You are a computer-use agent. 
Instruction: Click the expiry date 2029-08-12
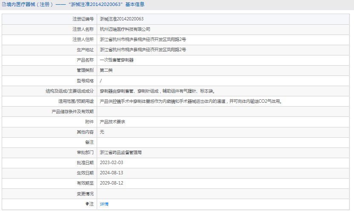pos(112,183)
